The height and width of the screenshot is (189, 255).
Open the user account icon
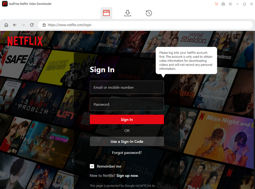coord(223,4)
